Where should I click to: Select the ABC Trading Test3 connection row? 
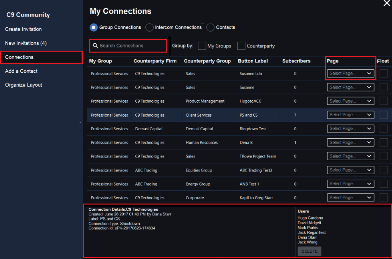pyautogui.click(x=239, y=170)
